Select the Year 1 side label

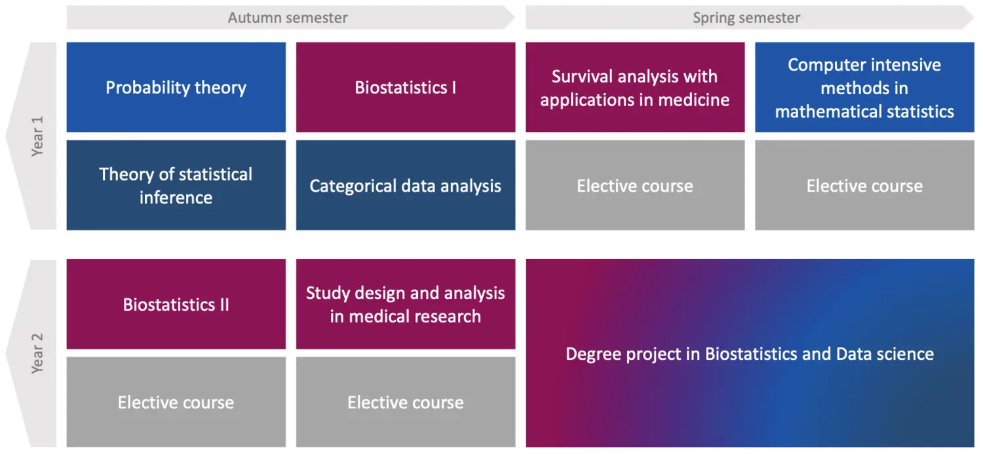click(37, 136)
